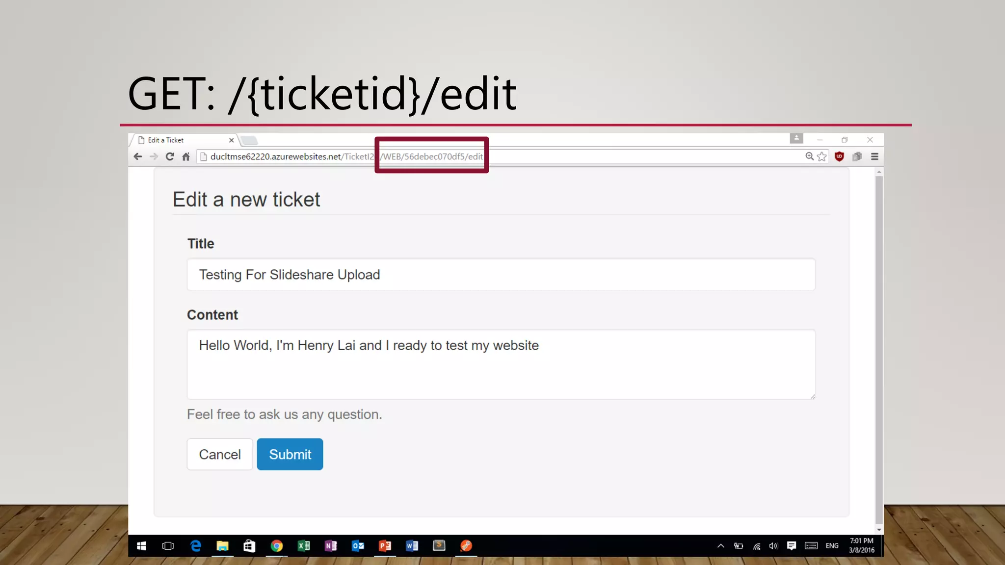
Task: Open the clock showing 7:01 PM
Action: pos(862,545)
